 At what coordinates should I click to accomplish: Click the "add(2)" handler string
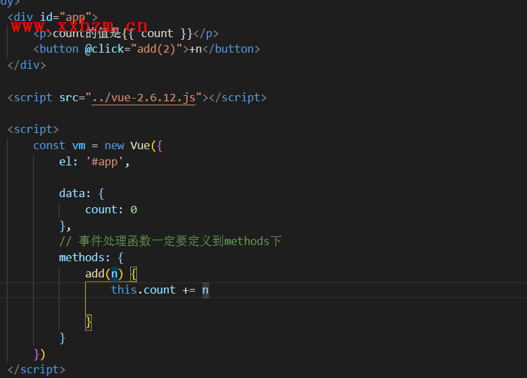(x=157, y=49)
